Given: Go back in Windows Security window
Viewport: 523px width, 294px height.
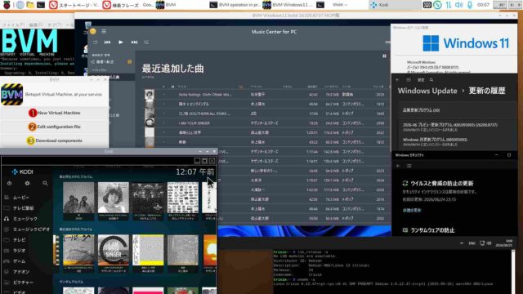Looking at the screenshot, I should (x=398, y=166).
